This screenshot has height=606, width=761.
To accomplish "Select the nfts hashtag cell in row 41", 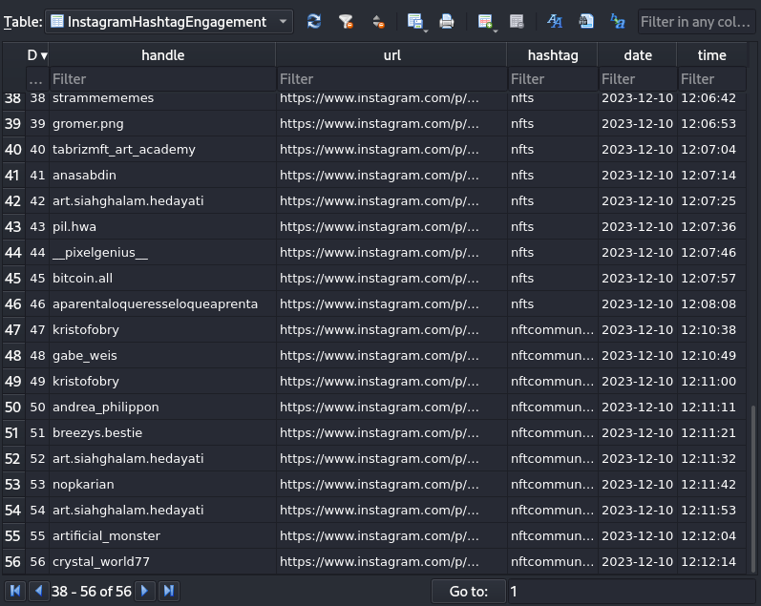I will pos(553,176).
